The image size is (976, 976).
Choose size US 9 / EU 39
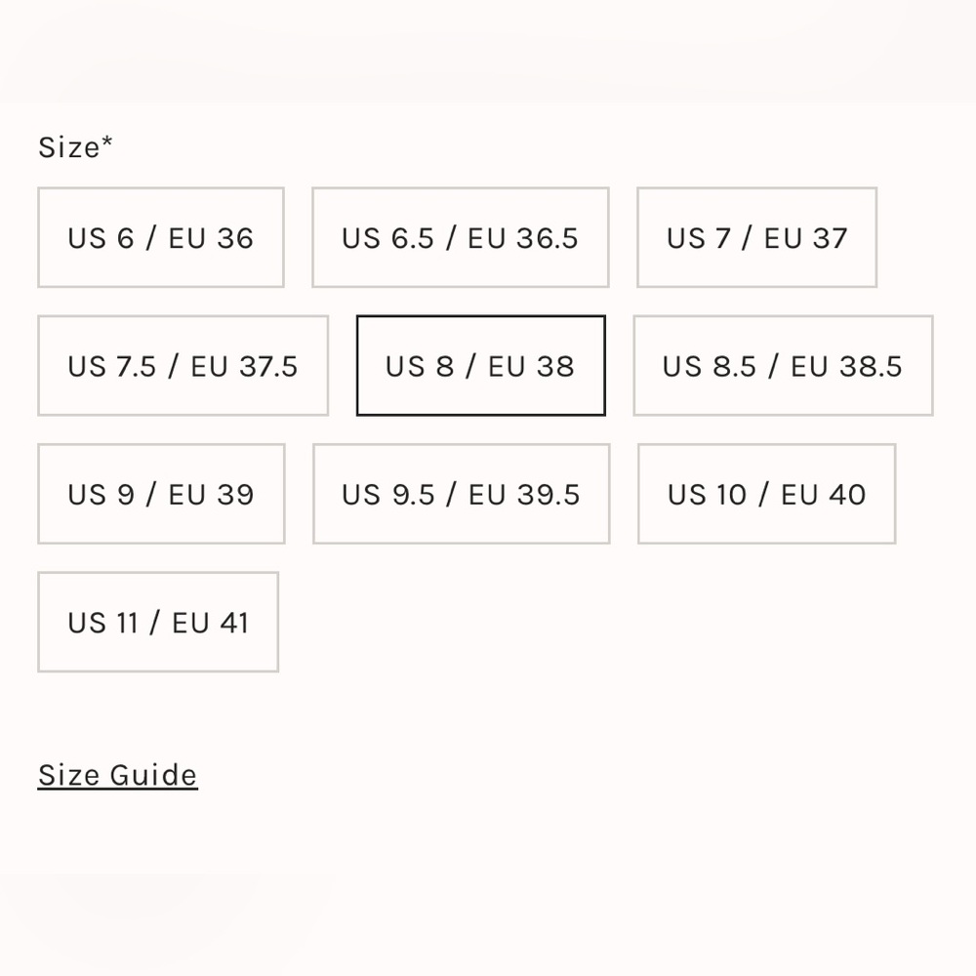point(161,494)
